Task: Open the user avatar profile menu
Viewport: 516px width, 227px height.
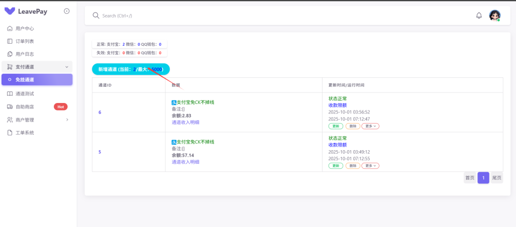Action: click(494, 16)
